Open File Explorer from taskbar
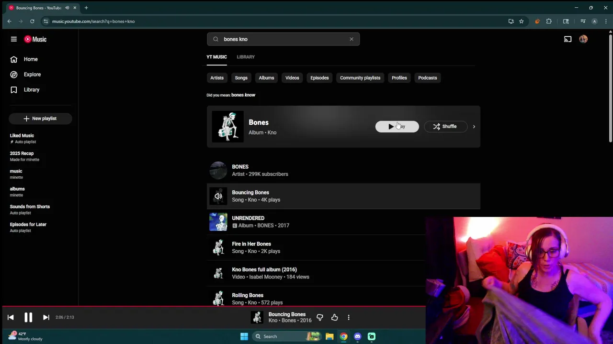This screenshot has height=344, width=613. tap(329, 336)
